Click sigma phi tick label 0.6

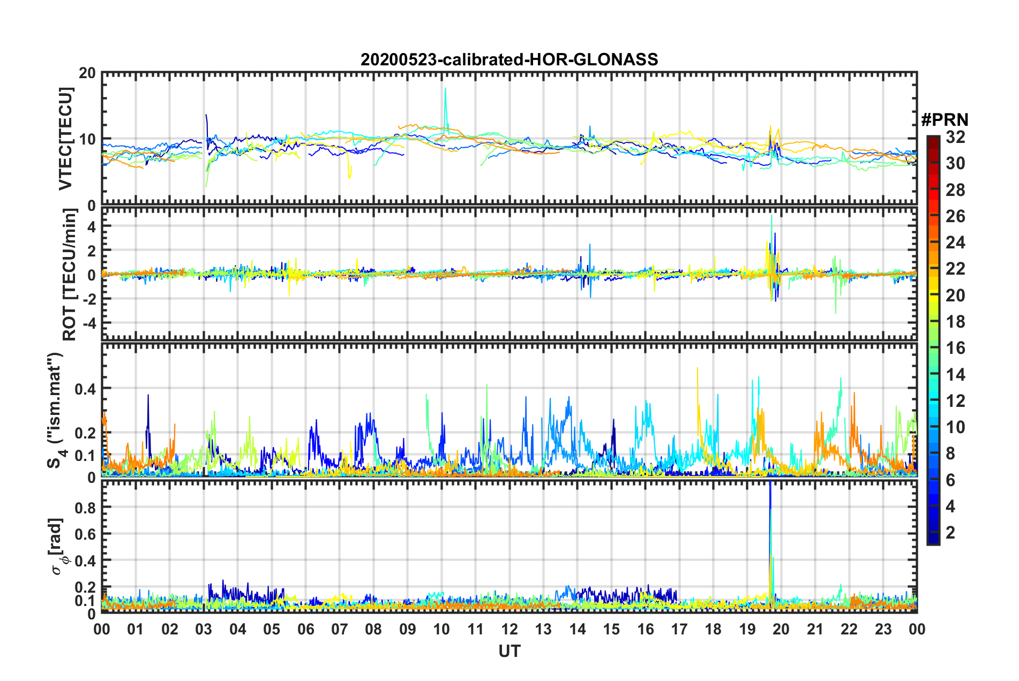[x=85, y=534]
